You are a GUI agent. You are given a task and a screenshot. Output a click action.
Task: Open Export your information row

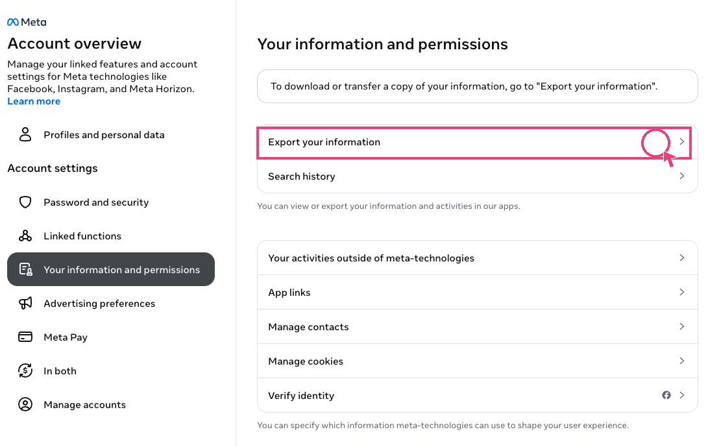coord(477,142)
